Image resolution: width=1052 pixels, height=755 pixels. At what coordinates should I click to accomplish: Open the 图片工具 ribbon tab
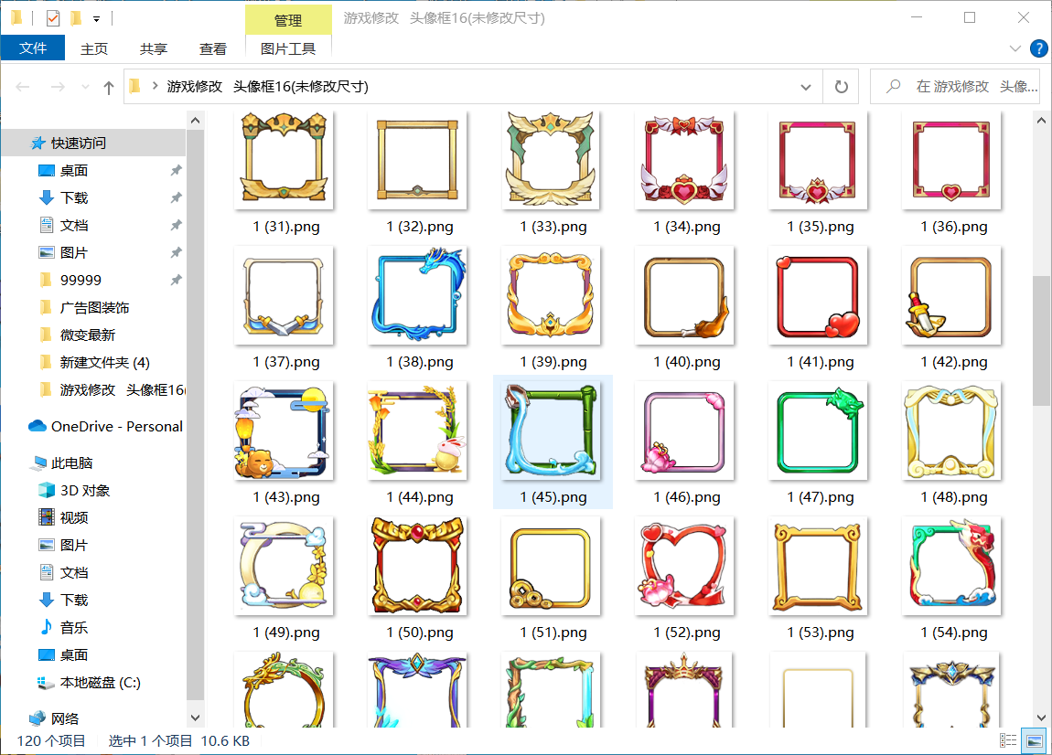point(288,48)
